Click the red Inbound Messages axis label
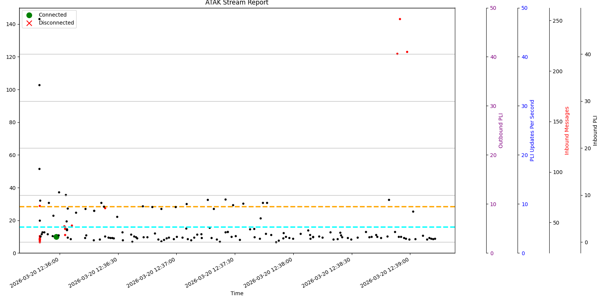This screenshot has width=604, height=302. [x=567, y=131]
